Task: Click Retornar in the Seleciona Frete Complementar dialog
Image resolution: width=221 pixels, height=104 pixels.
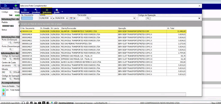Action: pyautogui.click(x=25, y=11)
